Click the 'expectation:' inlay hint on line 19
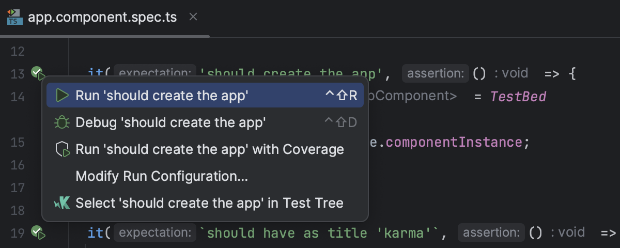 point(155,233)
